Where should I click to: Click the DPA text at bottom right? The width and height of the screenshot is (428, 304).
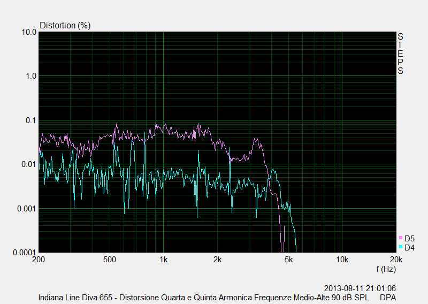point(388,298)
